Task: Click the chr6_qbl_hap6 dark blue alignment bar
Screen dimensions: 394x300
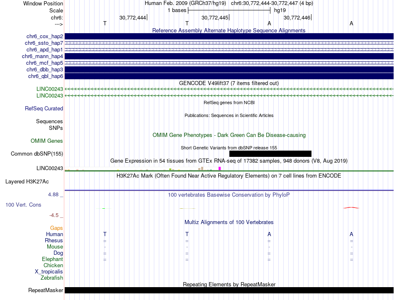Action: 229,76
